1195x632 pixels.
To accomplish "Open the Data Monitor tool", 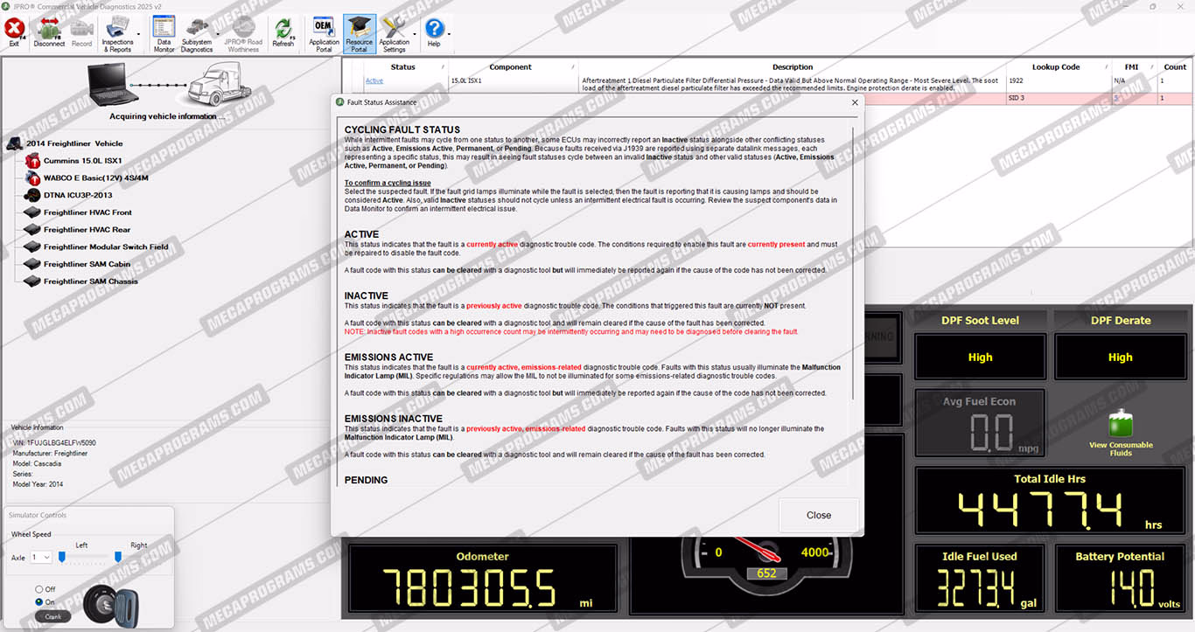I will coord(164,35).
